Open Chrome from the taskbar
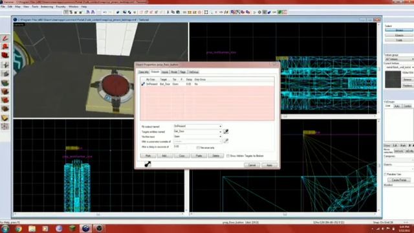 coord(19,228)
